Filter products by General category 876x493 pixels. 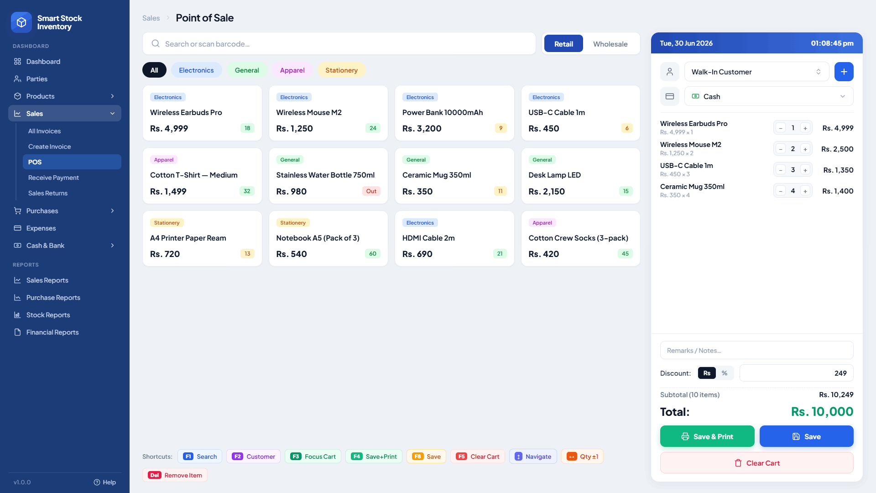247,70
